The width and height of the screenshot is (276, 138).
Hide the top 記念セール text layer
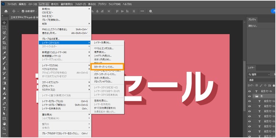(250, 91)
